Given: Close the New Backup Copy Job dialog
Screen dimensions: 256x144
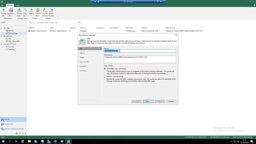Looking at the screenshot, I should pyautogui.click(x=176, y=35).
